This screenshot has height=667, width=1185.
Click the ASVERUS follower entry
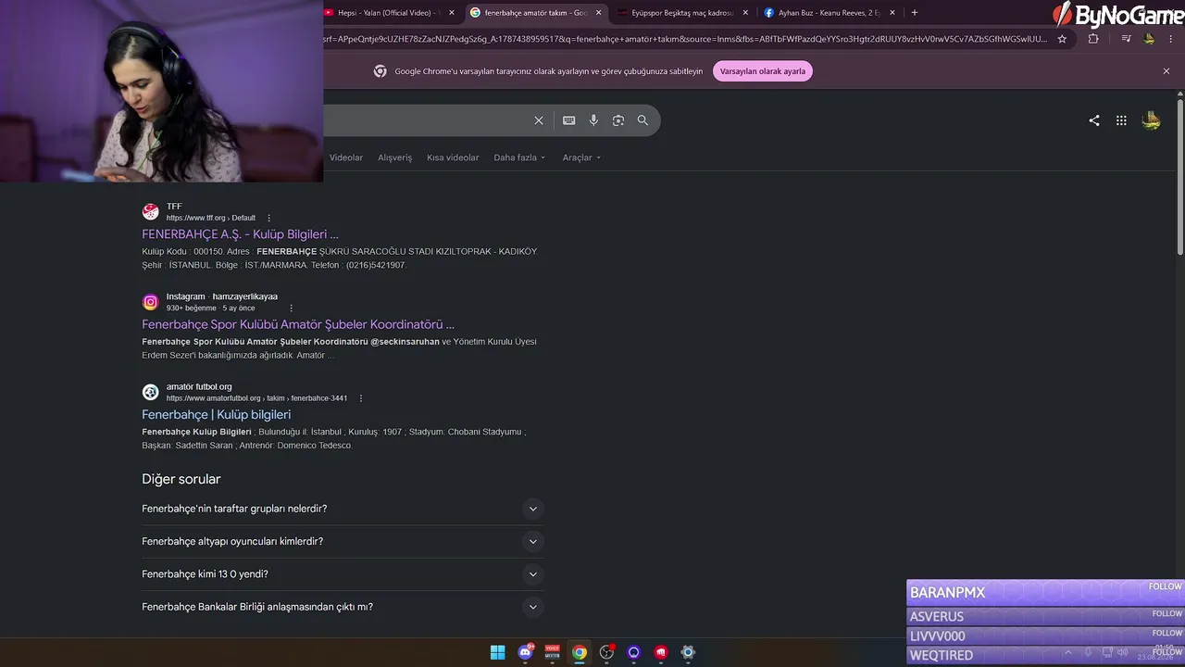pyautogui.click(x=1045, y=616)
